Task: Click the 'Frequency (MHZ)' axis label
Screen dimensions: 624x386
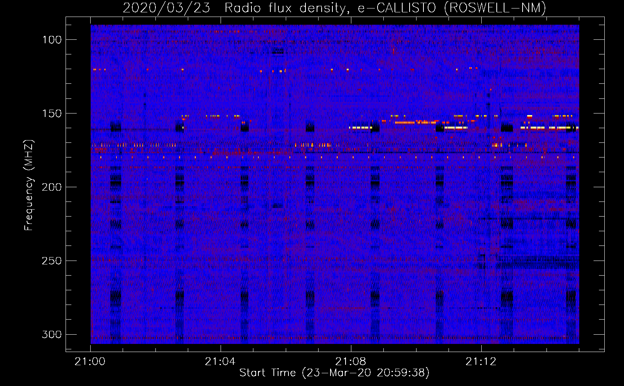Action: coord(29,185)
